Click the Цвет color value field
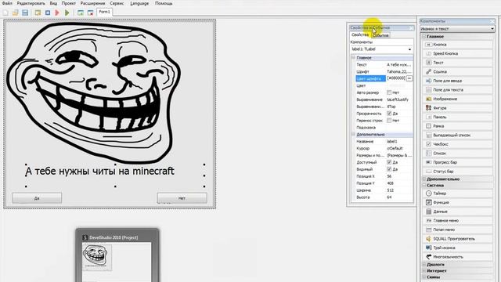Viewport: 501px width, 282px height. coord(399,85)
